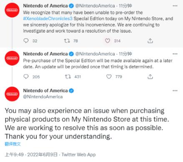Open @NintendoAmerica handle under the third tweet
Screen dimensions: 183x162
(x=43, y=97)
